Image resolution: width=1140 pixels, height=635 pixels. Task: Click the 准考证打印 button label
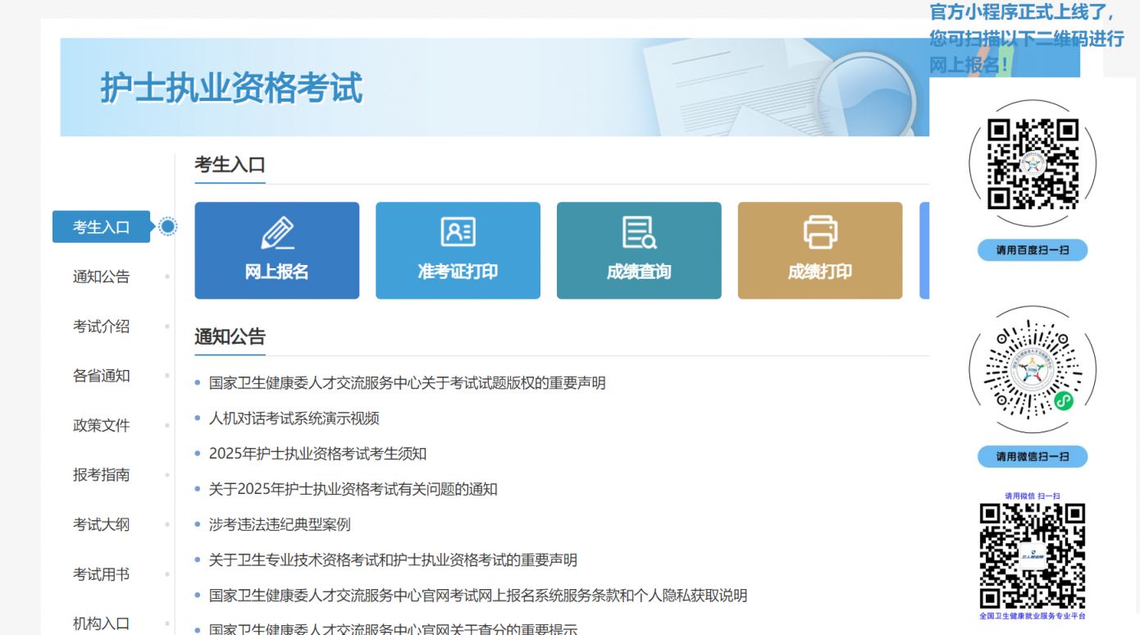tap(458, 272)
